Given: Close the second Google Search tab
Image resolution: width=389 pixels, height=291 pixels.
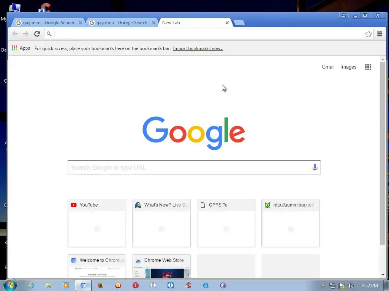Looking at the screenshot, I should pos(154,23).
